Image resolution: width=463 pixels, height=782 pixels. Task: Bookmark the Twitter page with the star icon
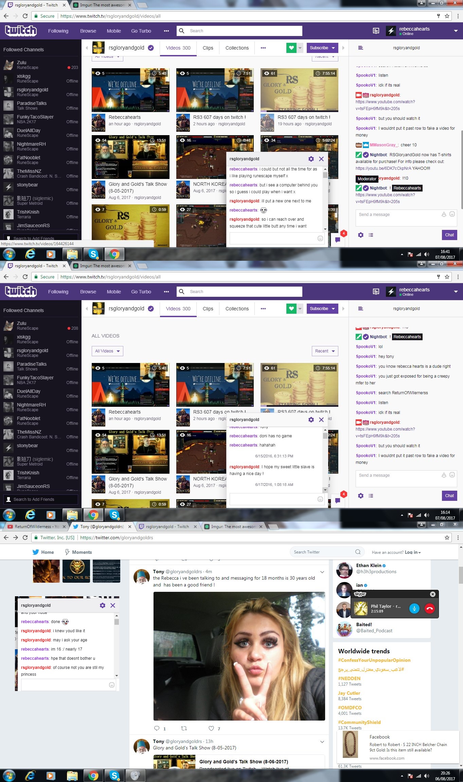[x=447, y=538]
